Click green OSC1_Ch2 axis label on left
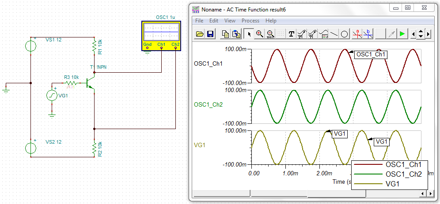Image resolution: width=440 pixels, height=204 pixels. pyautogui.click(x=208, y=104)
